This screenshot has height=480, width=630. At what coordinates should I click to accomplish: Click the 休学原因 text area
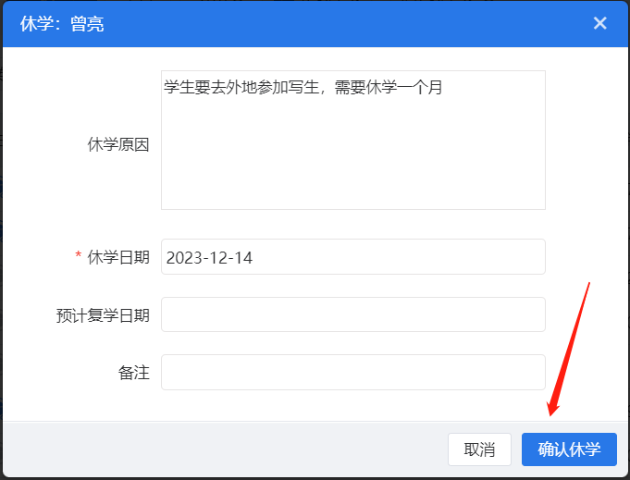click(x=353, y=141)
